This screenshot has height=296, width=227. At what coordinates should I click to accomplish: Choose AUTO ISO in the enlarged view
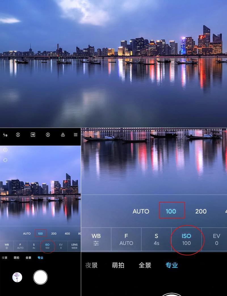click(x=141, y=211)
